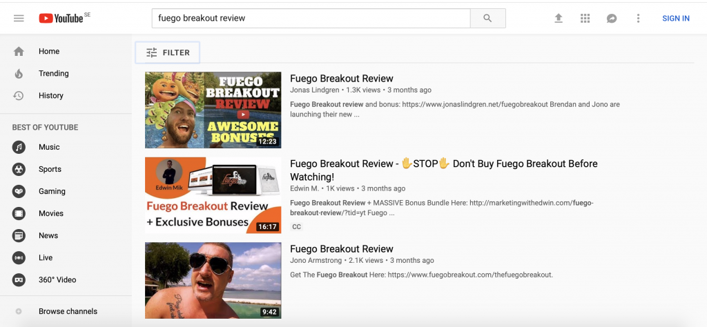Click the News icon
Screen dimensions: 707x327
(19, 235)
